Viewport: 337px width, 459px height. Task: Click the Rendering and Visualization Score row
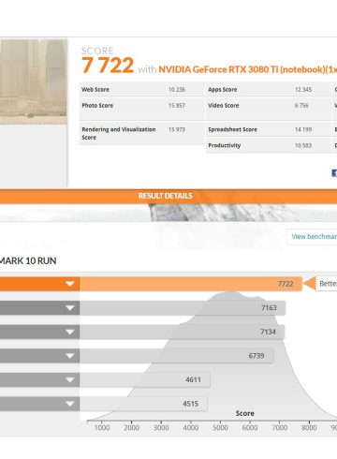(x=142, y=133)
